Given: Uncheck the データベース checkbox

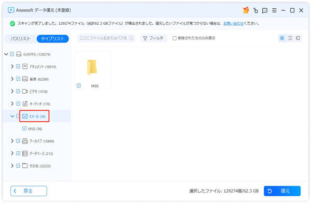Looking at the screenshot, I should (x=18, y=153).
